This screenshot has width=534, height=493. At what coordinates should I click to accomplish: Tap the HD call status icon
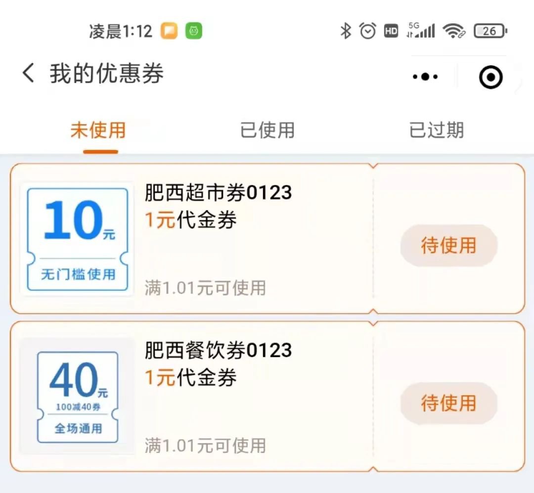click(x=391, y=31)
